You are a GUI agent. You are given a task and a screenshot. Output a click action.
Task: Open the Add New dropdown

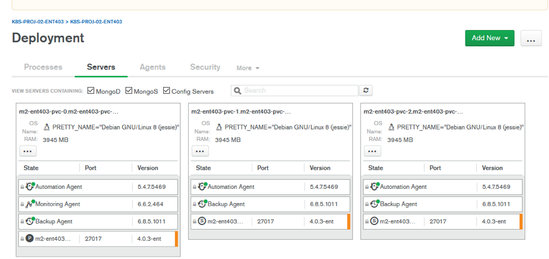[x=489, y=38]
